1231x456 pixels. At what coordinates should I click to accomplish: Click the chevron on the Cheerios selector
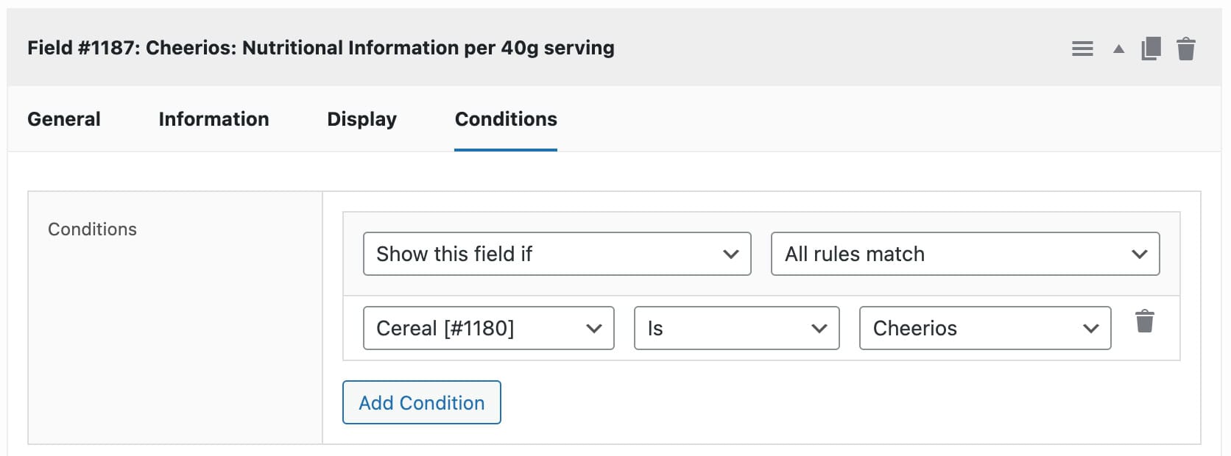pyautogui.click(x=1092, y=328)
